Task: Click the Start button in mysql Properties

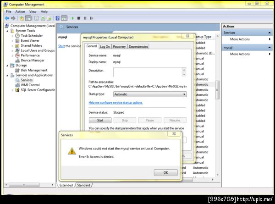Action: [x=100, y=120]
